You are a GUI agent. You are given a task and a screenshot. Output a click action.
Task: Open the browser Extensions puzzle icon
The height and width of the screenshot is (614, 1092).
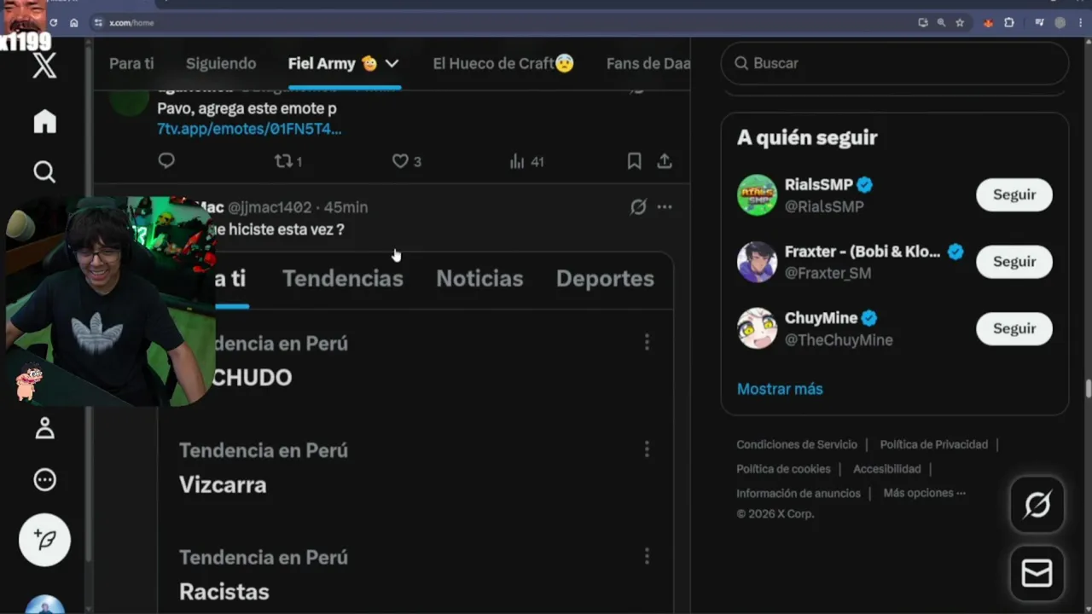pyautogui.click(x=1009, y=23)
